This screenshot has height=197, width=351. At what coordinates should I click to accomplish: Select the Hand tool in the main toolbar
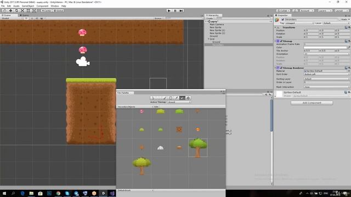(5, 11)
